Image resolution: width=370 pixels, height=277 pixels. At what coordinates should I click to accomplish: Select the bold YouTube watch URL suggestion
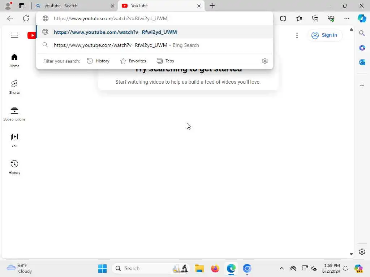(155, 32)
